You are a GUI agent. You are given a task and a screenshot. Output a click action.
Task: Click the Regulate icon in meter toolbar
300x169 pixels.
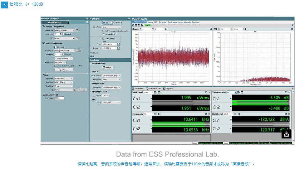click(164, 89)
